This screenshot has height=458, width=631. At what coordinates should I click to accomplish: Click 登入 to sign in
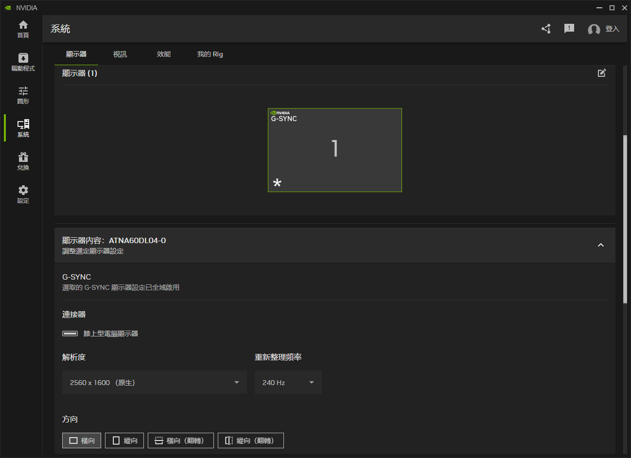tap(612, 29)
